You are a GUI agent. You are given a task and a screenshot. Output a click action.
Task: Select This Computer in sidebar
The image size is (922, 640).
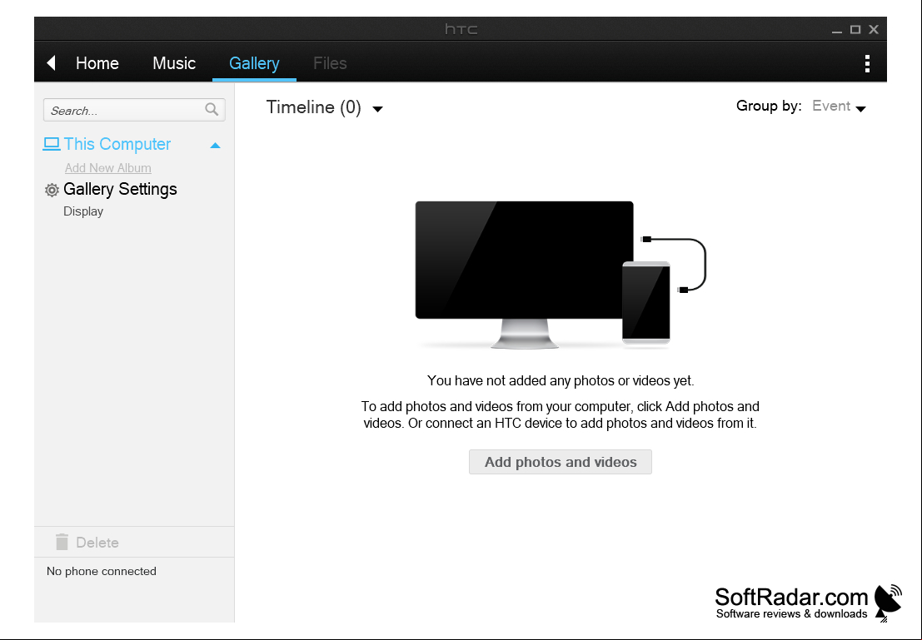(x=117, y=144)
